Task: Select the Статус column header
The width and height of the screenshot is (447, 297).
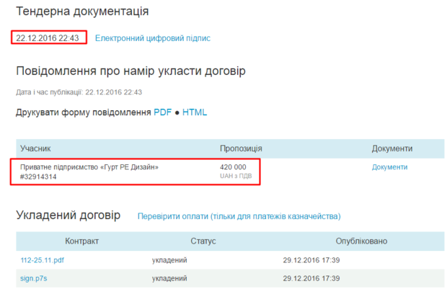Action: pos(203,241)
